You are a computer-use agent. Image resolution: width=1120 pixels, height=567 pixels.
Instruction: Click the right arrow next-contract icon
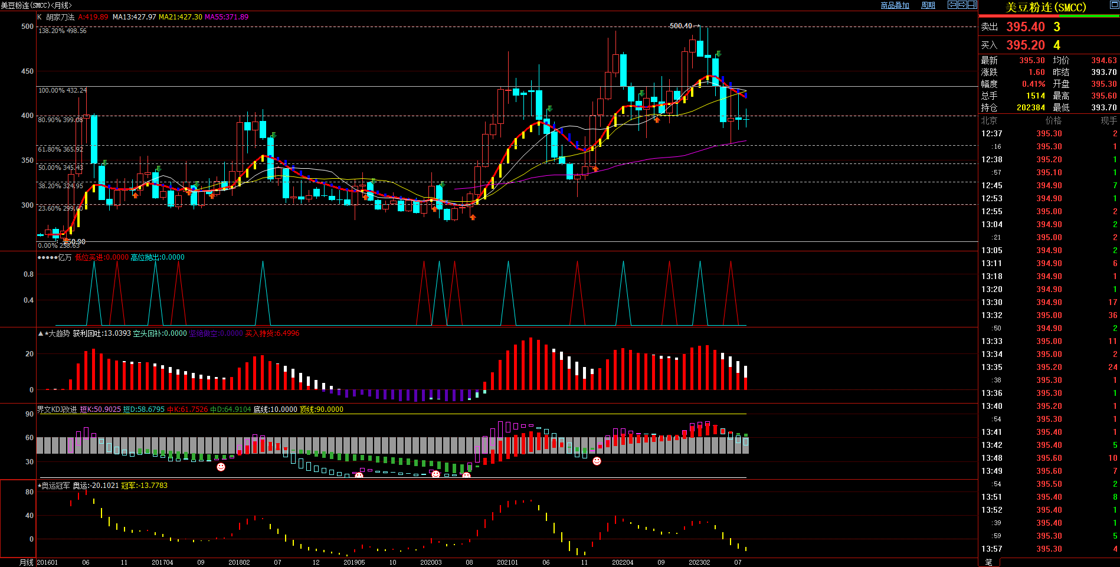click(962, 5)
